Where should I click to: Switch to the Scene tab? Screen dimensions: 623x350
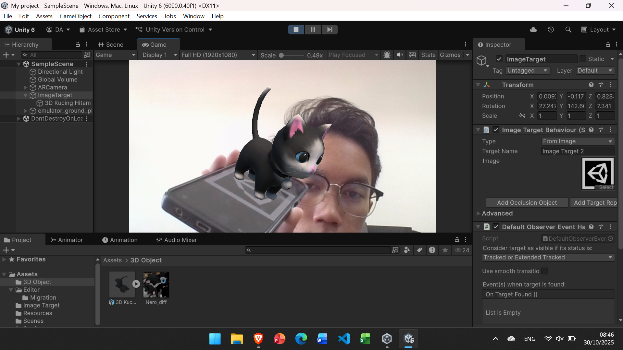[111, 45]
